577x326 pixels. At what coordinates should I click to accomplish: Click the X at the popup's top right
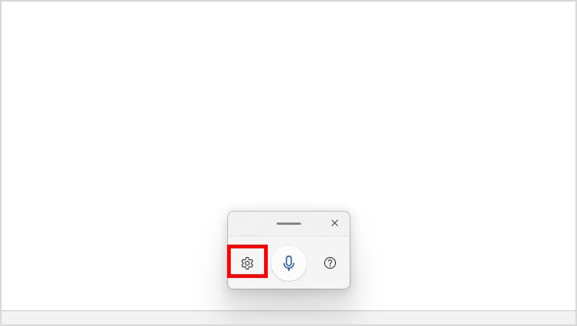coord(334,223)
